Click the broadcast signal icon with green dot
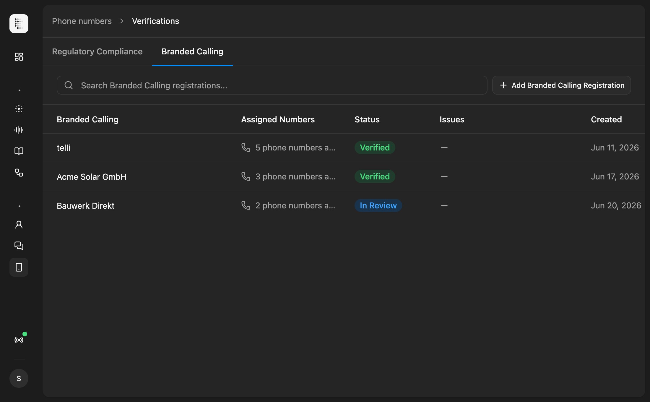 [19, 340]
